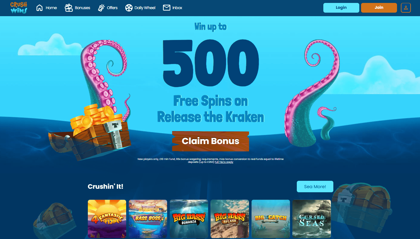Image resolution: width=420 pixels, height=239 pixels.
Task: Click the Bonuses gift box icon
Action: point(69,8)
